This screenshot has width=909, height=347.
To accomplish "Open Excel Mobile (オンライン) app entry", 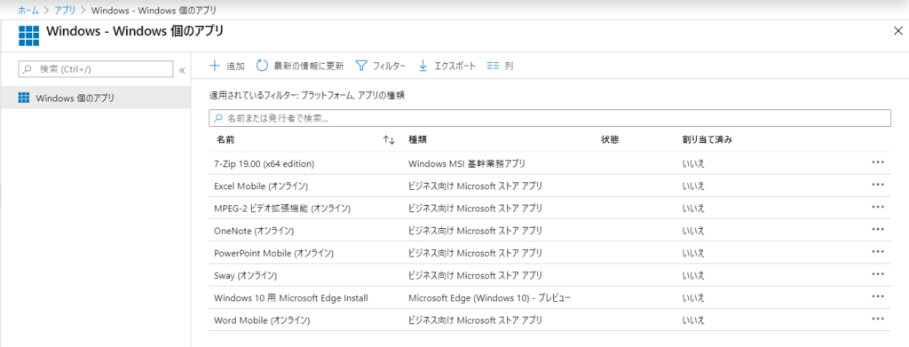I will [x=261, y=186].
